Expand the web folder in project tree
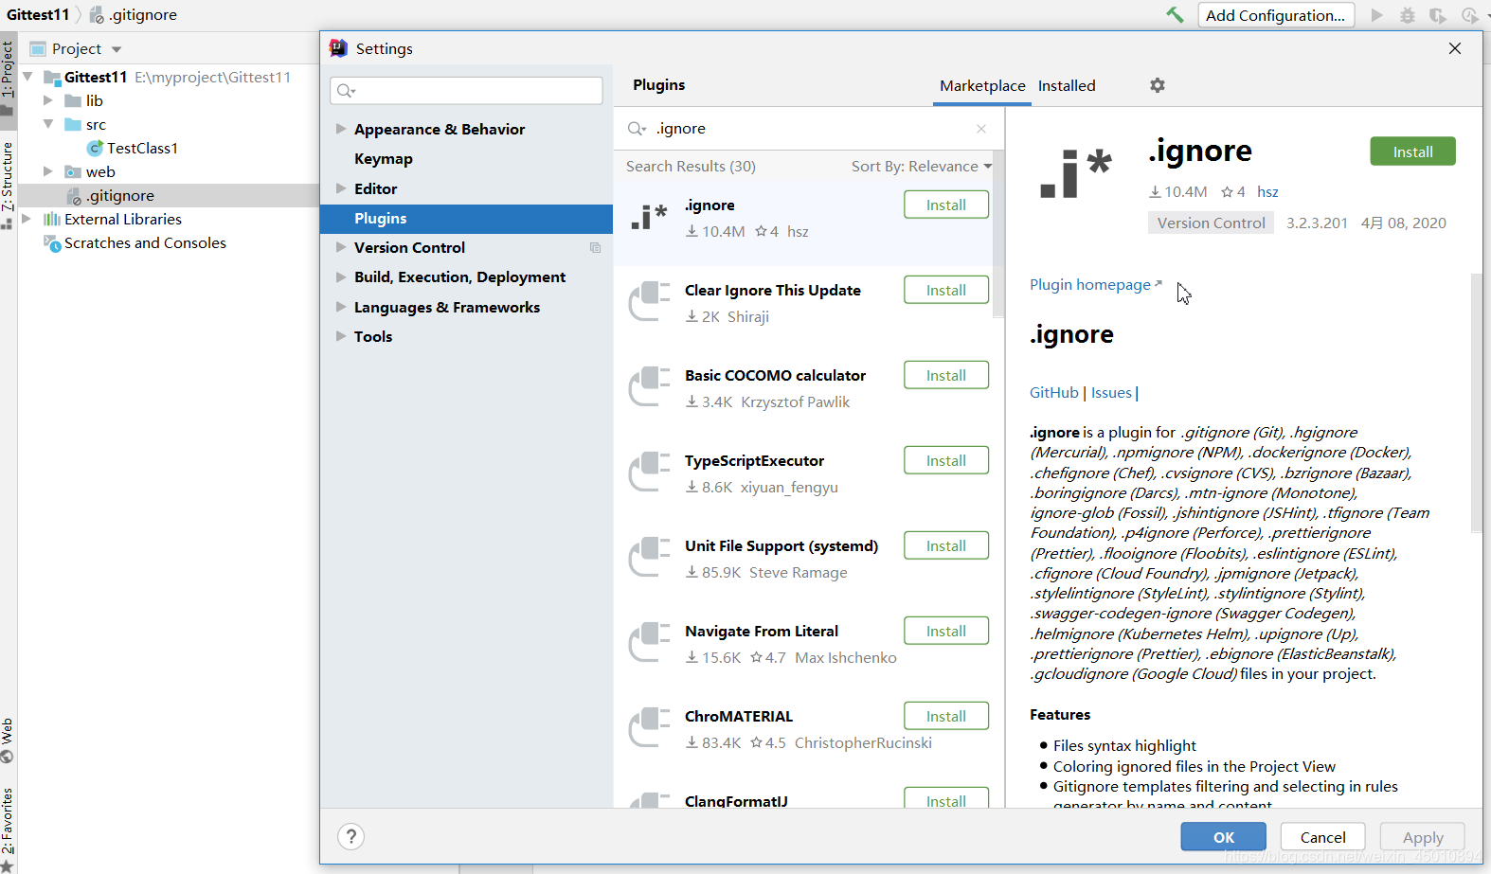This screenshot has height=874, width=1491. click(48, 171)
